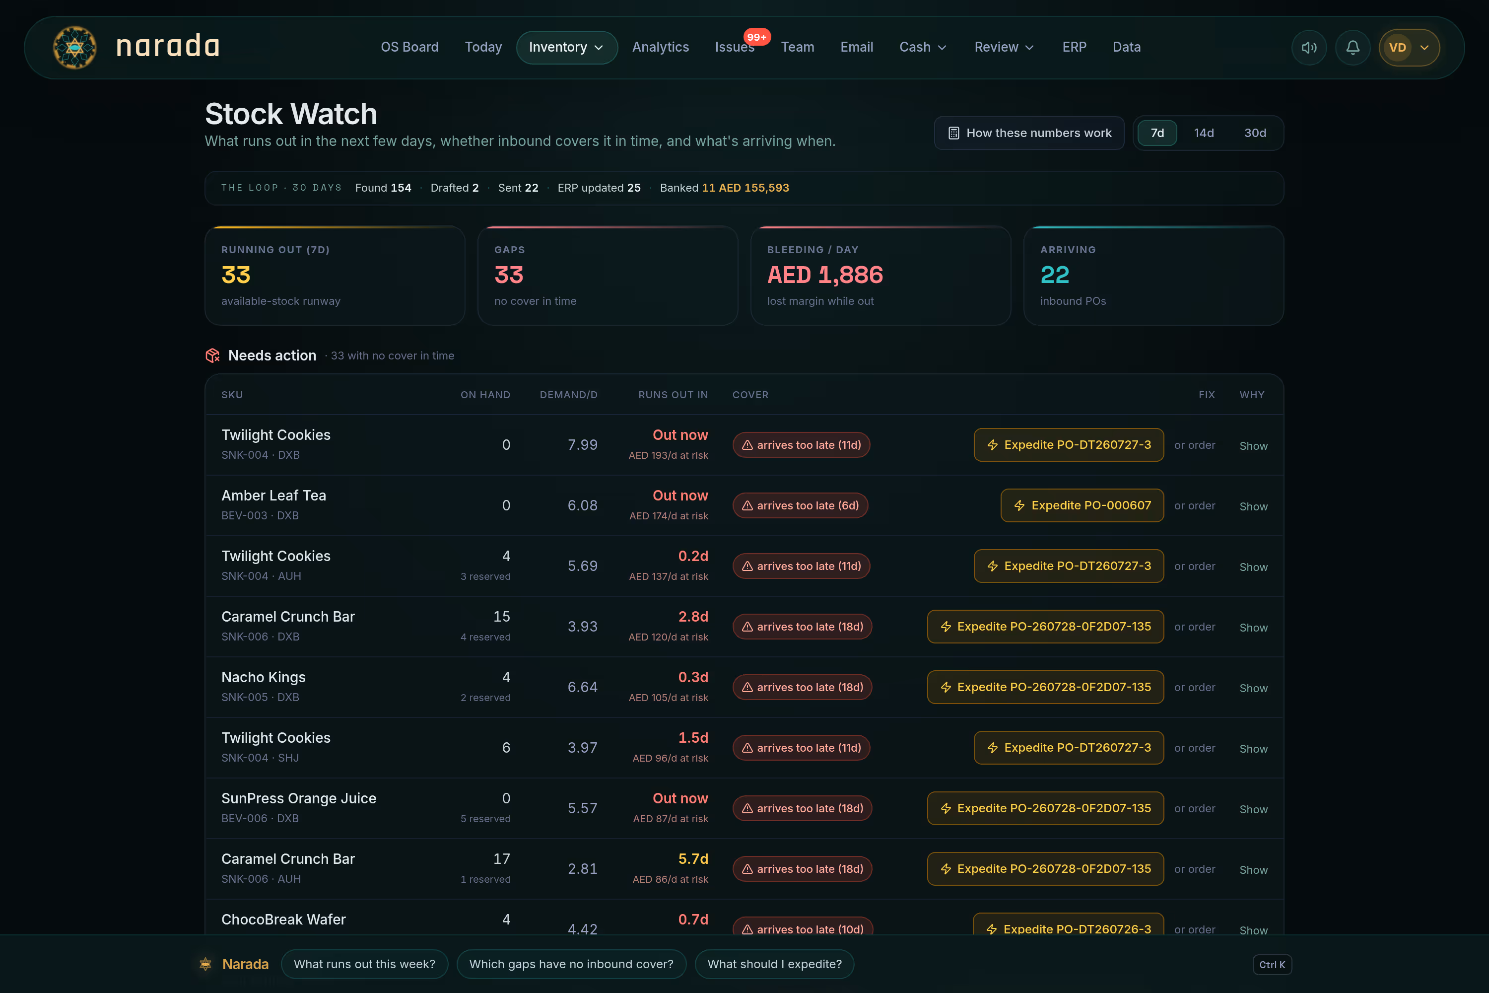Click the Needs action box icon
The height and width of the screenshot is (993, 1489).
tap(213, 355)
